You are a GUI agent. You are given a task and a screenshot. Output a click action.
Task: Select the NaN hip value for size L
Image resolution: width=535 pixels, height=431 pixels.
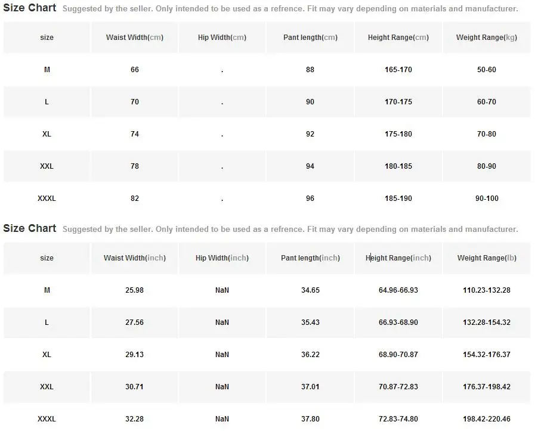point(222,323)
